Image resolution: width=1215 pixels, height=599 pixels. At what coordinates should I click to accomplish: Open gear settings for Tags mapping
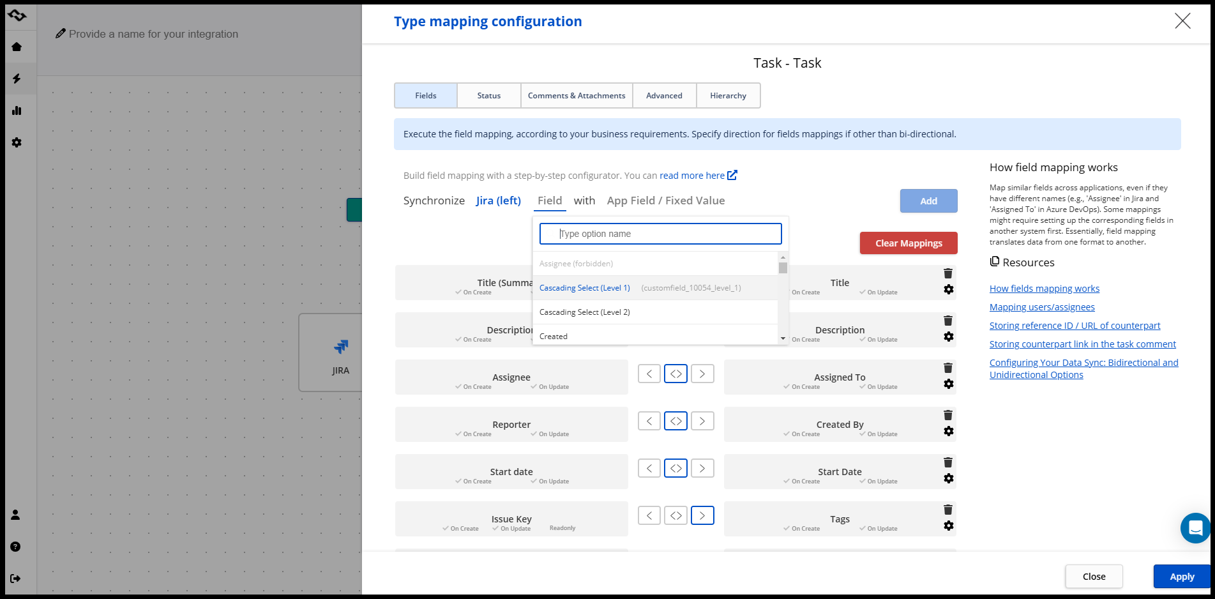click(949, 526)
